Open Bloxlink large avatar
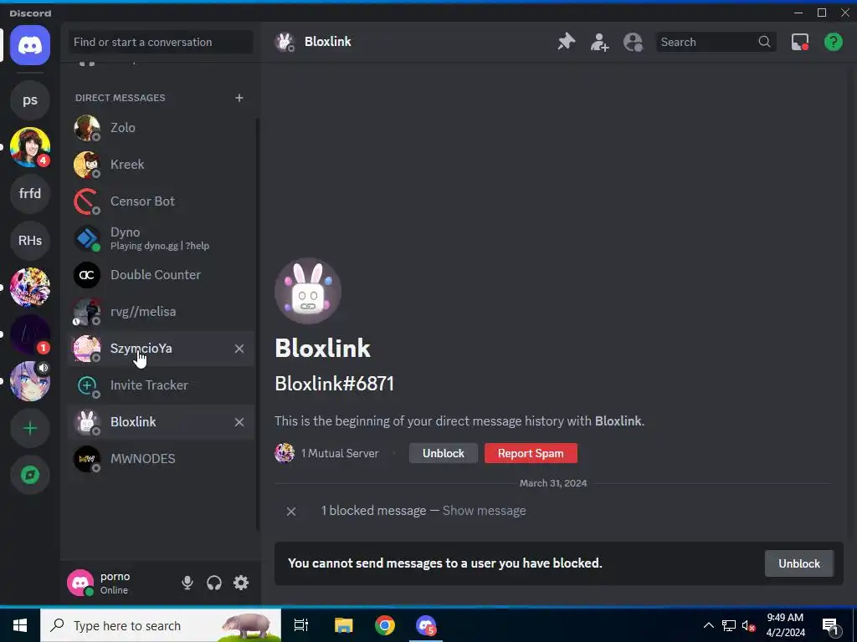The height and width of the screenshot is (642, 857). click(308, 291)
